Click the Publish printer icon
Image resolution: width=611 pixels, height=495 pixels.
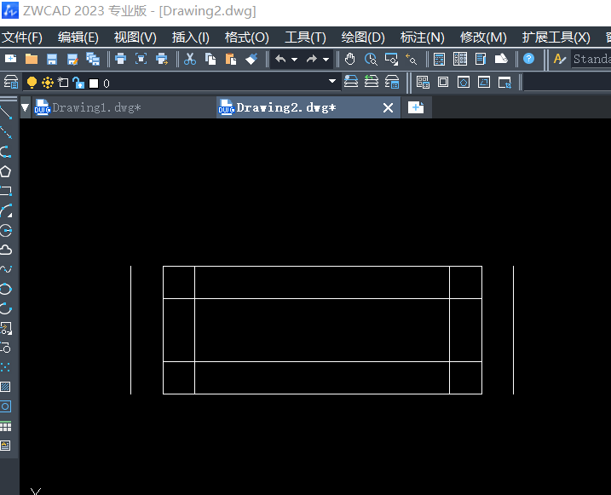click(162, 59)
